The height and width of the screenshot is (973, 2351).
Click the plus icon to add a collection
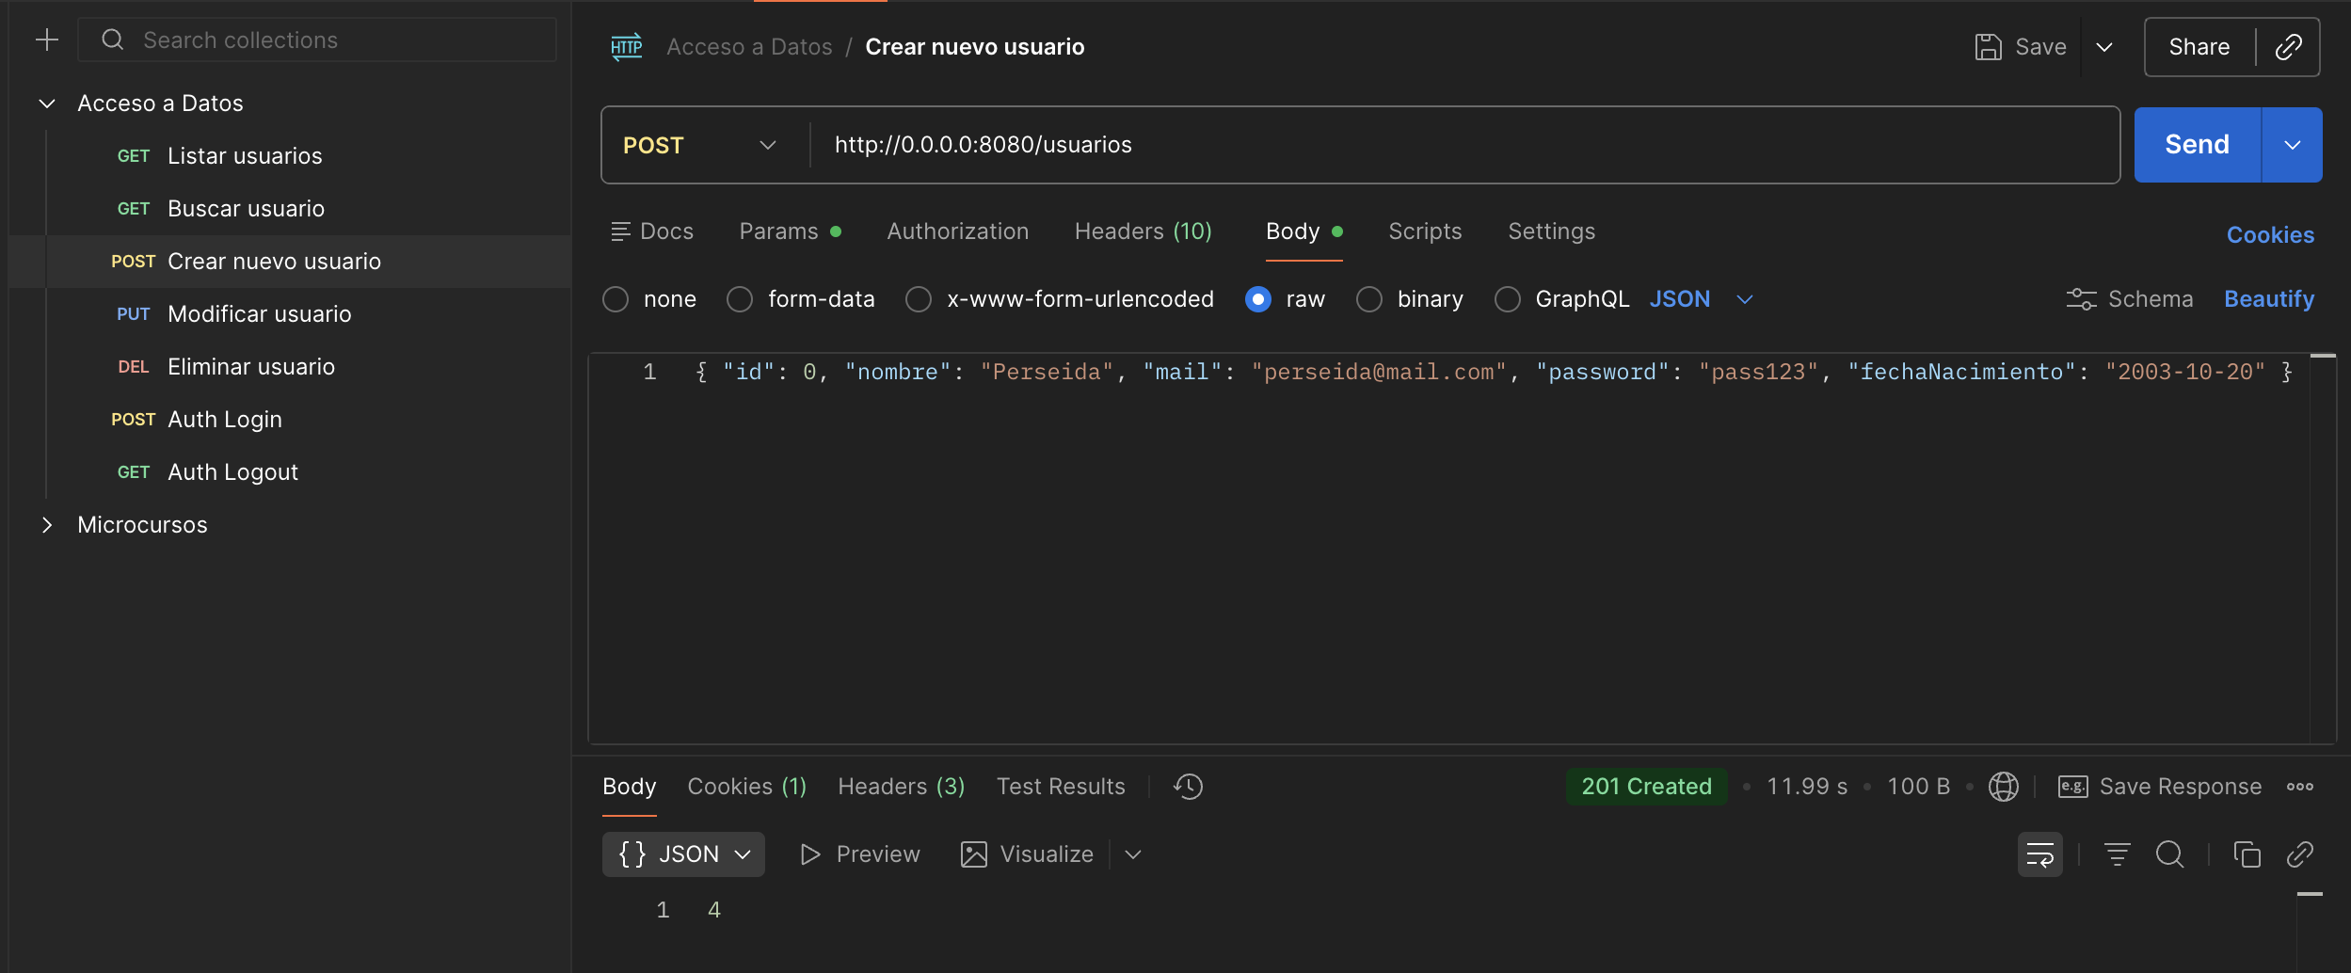pos(47,40)
